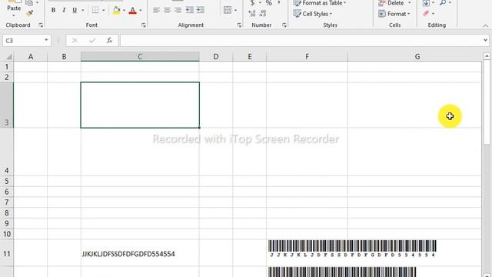Click Increase Indent icon
This screenshot has height=277, width=492.
200,10
